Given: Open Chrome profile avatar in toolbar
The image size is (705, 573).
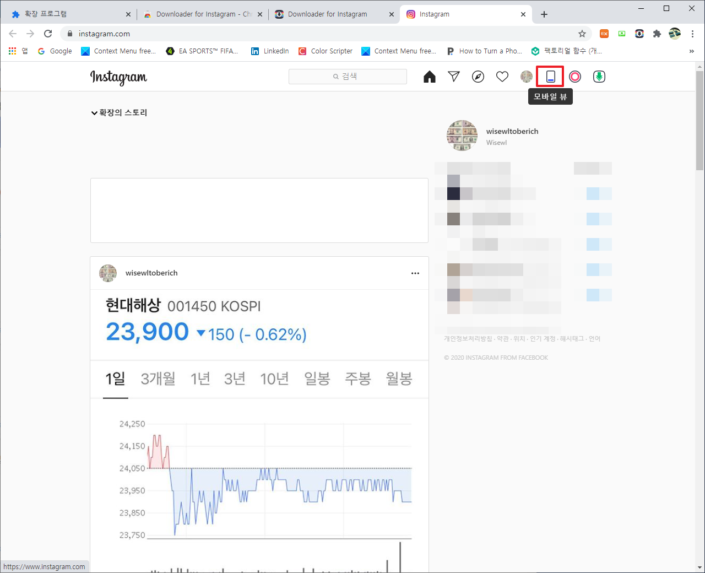Looking at the screenshot, I should tap(675, 34).
